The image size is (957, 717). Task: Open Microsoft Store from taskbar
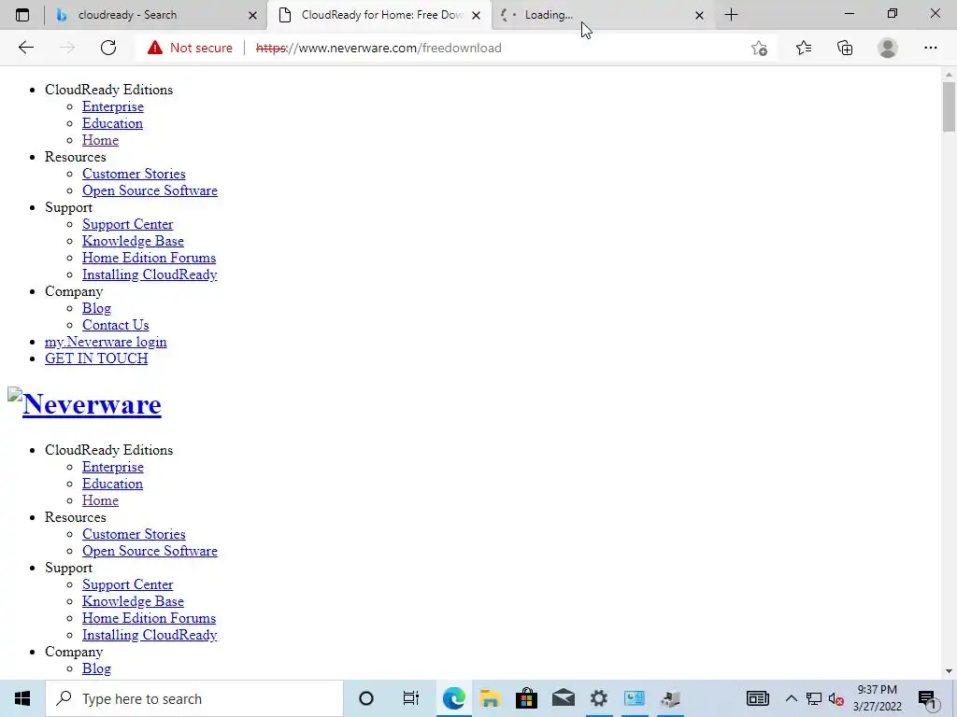click(526, 698)
